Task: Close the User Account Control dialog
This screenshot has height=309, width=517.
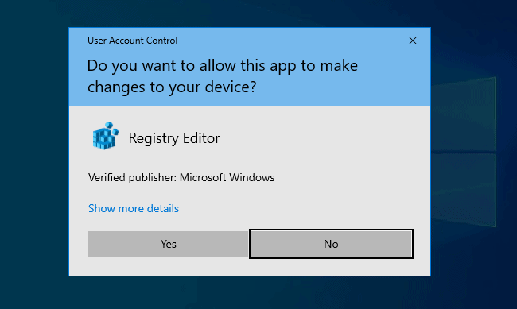Action: pos(413,41)
